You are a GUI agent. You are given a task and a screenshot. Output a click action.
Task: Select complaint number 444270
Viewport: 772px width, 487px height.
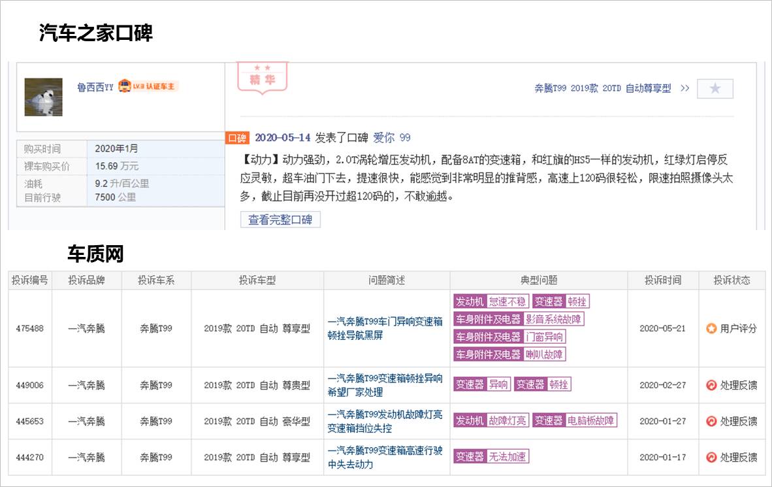(29, 457)
